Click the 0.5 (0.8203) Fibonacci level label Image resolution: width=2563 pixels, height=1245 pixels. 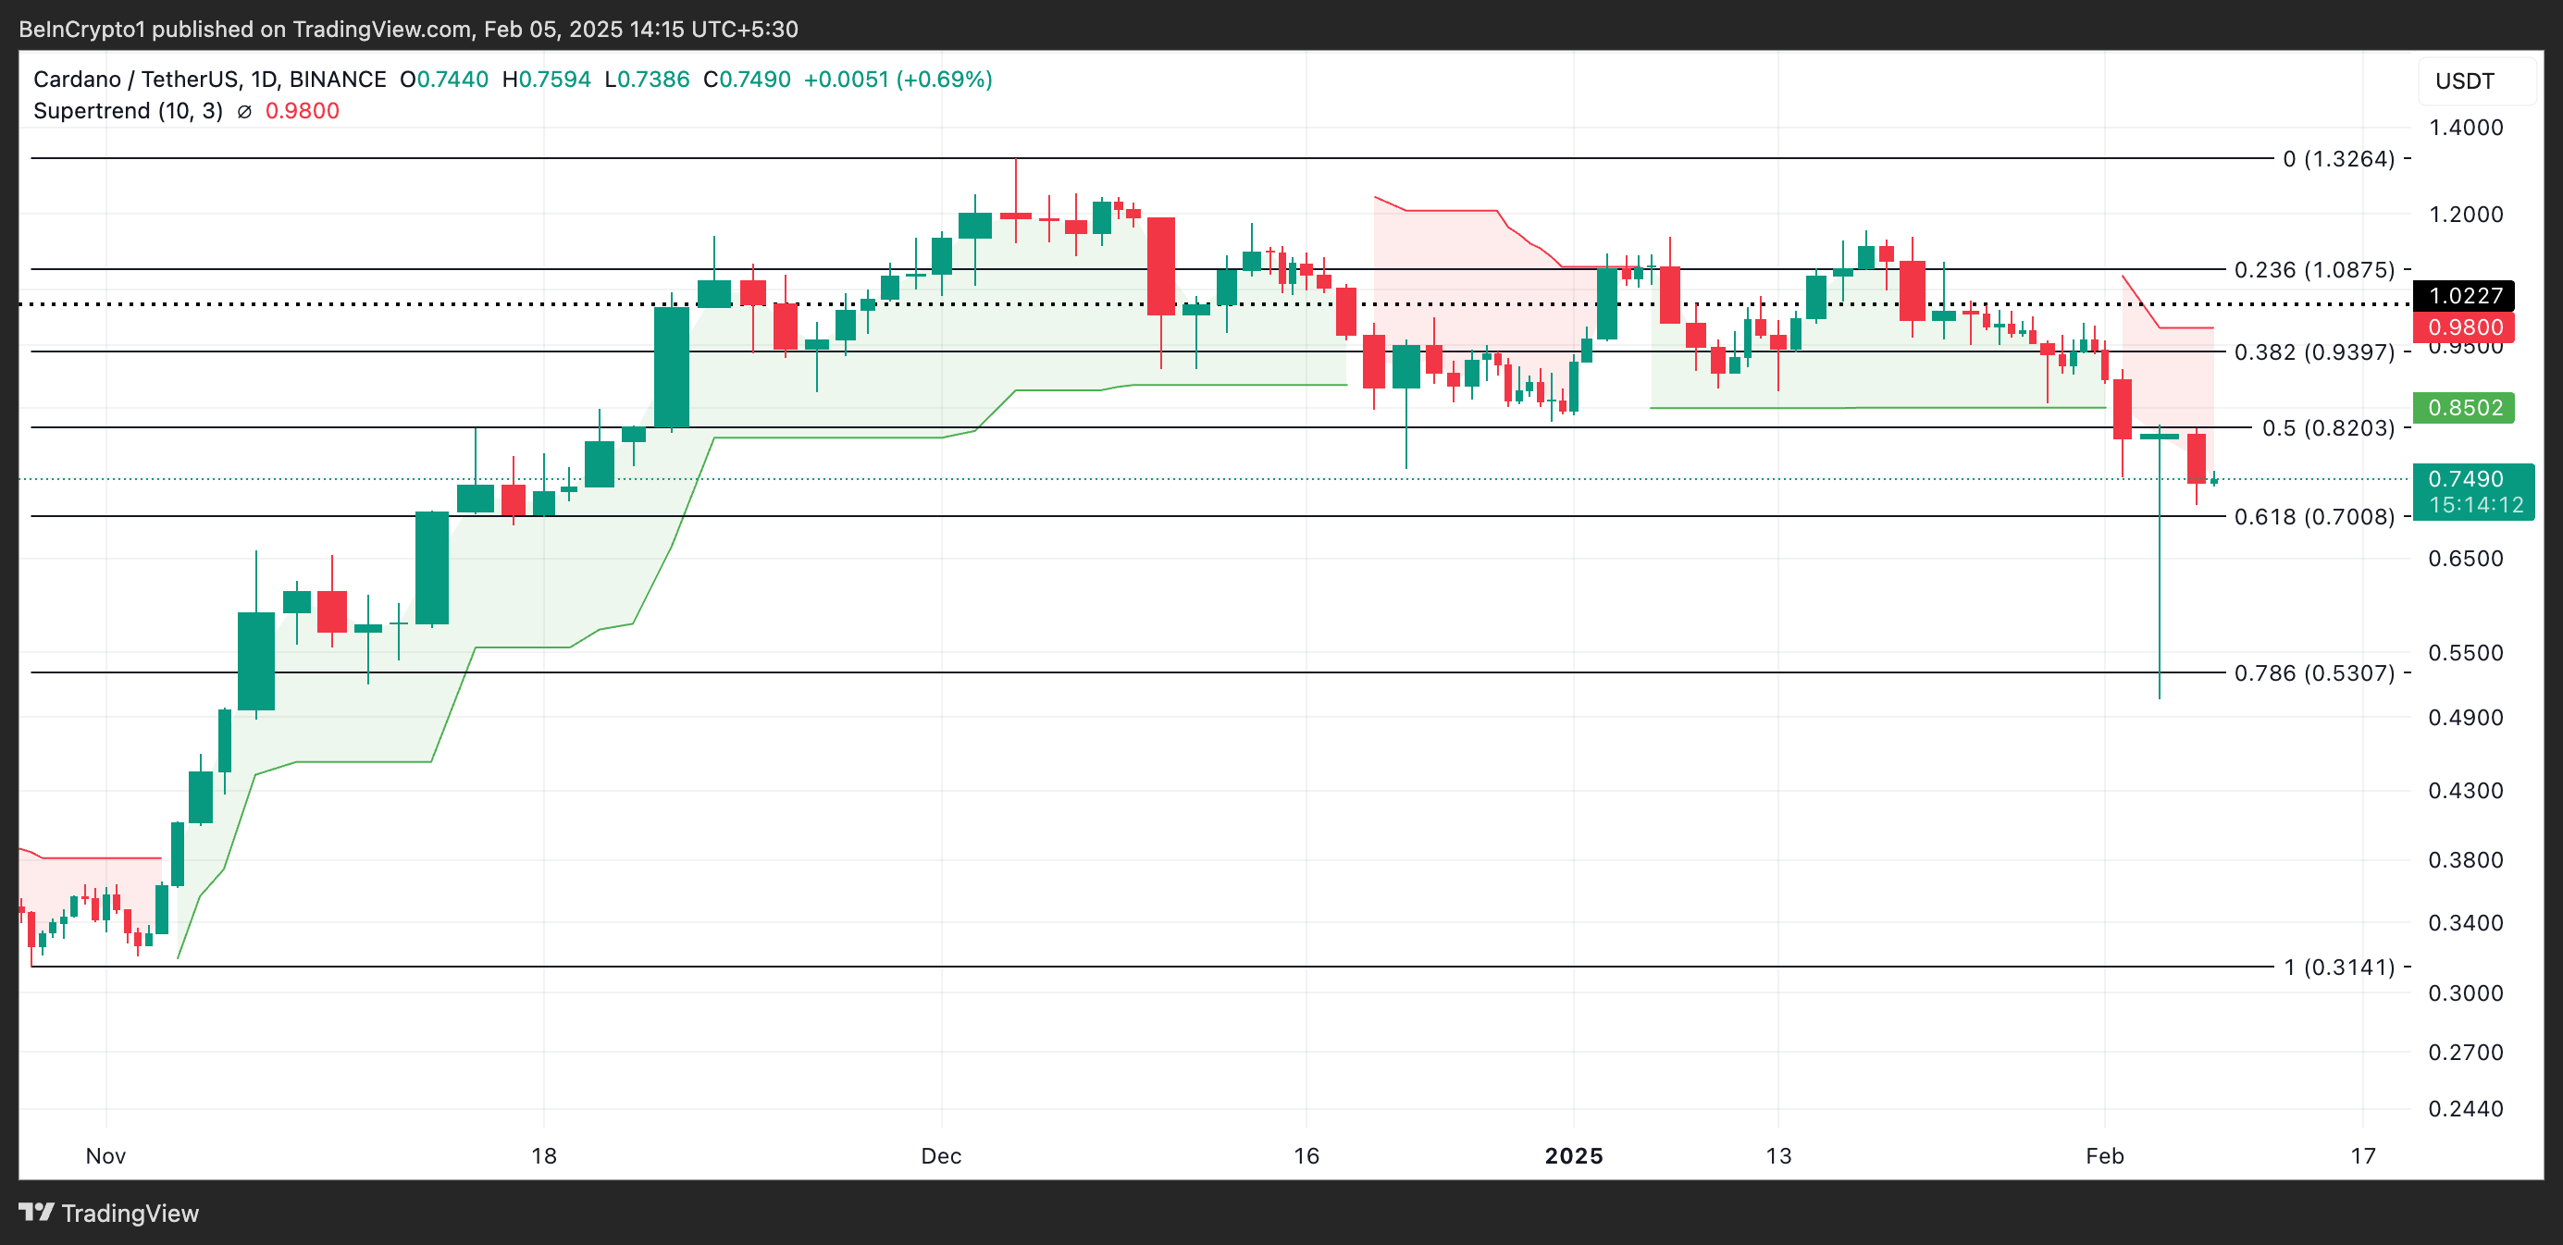pos(2327,427)
